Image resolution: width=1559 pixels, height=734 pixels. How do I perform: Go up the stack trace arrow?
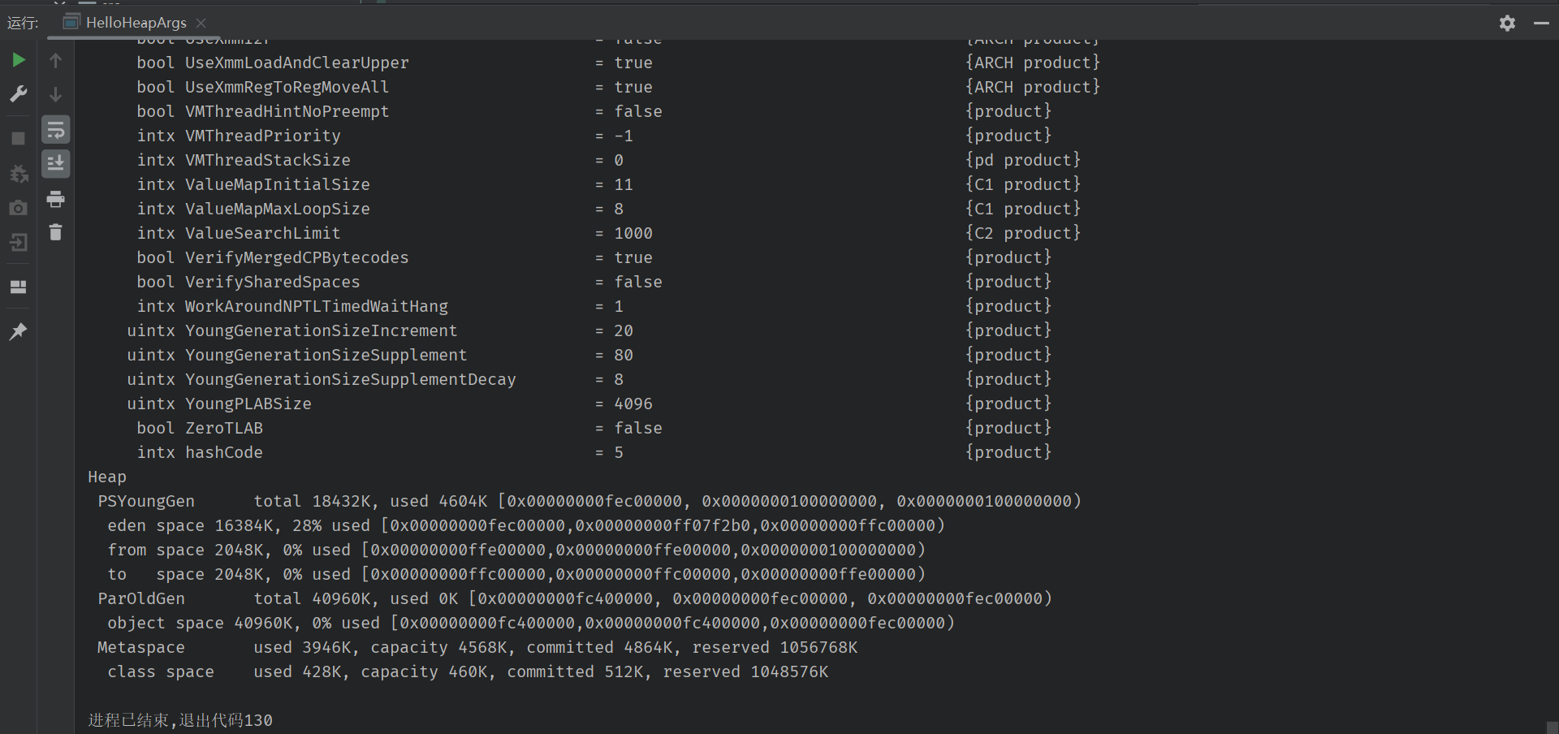(x=55, y=60)
